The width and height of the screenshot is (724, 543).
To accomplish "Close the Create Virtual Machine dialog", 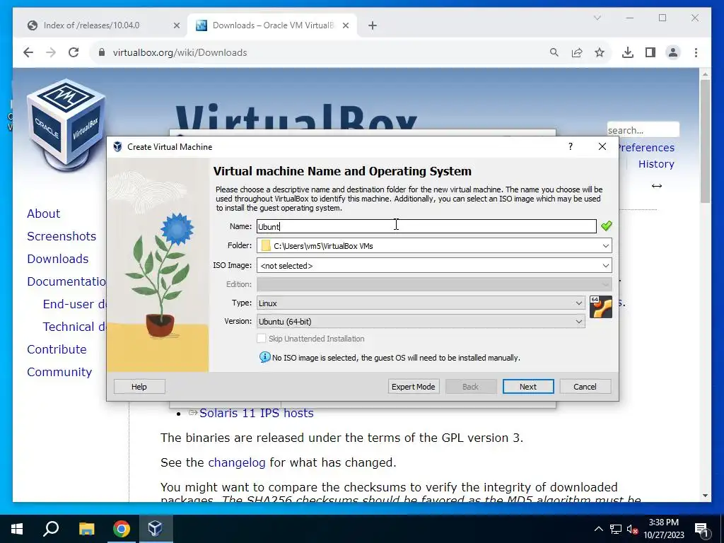I will [x=602, y=146].
